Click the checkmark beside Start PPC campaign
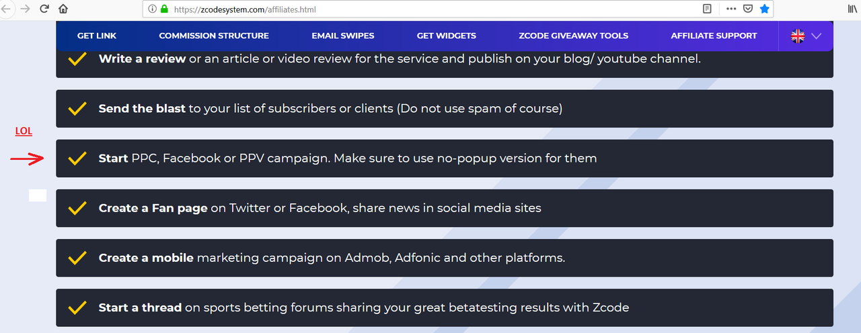 coord(78,158)
